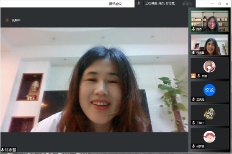
Task: Click the muted mic icon next to 关迪
Action: [x=199, y=76]
